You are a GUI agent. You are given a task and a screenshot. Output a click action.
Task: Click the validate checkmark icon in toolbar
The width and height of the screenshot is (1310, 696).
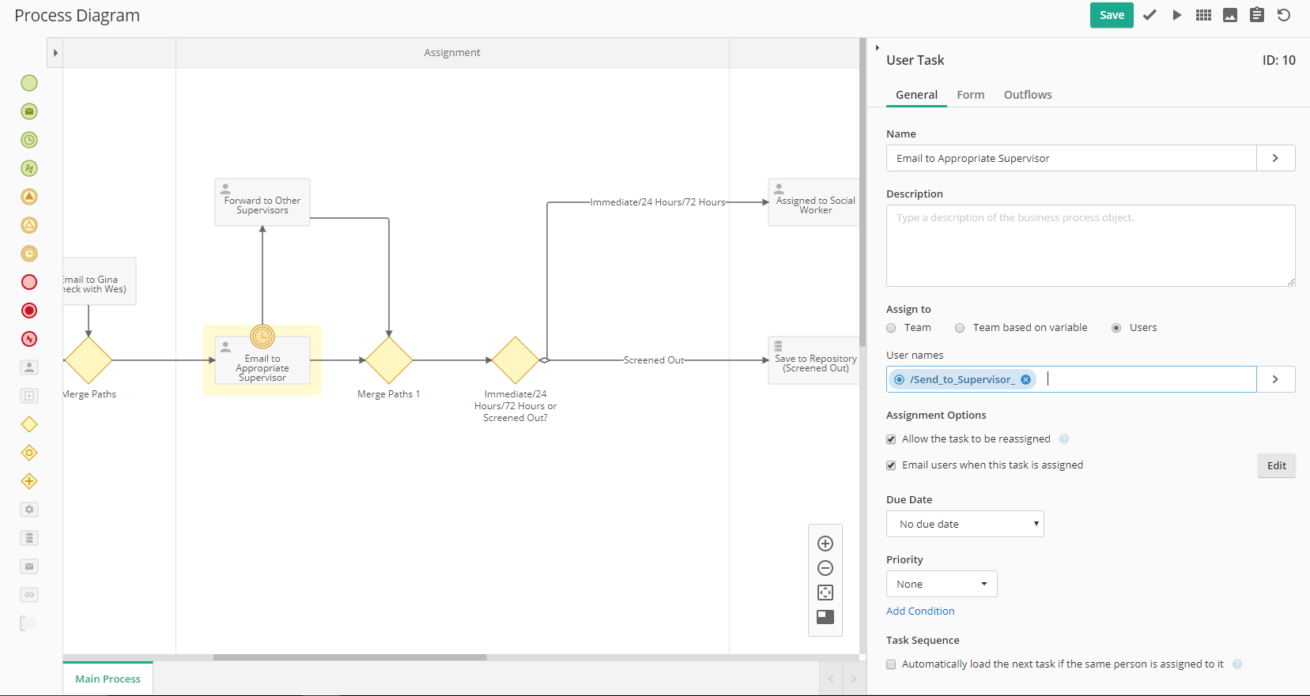(x=1150, y=15)
